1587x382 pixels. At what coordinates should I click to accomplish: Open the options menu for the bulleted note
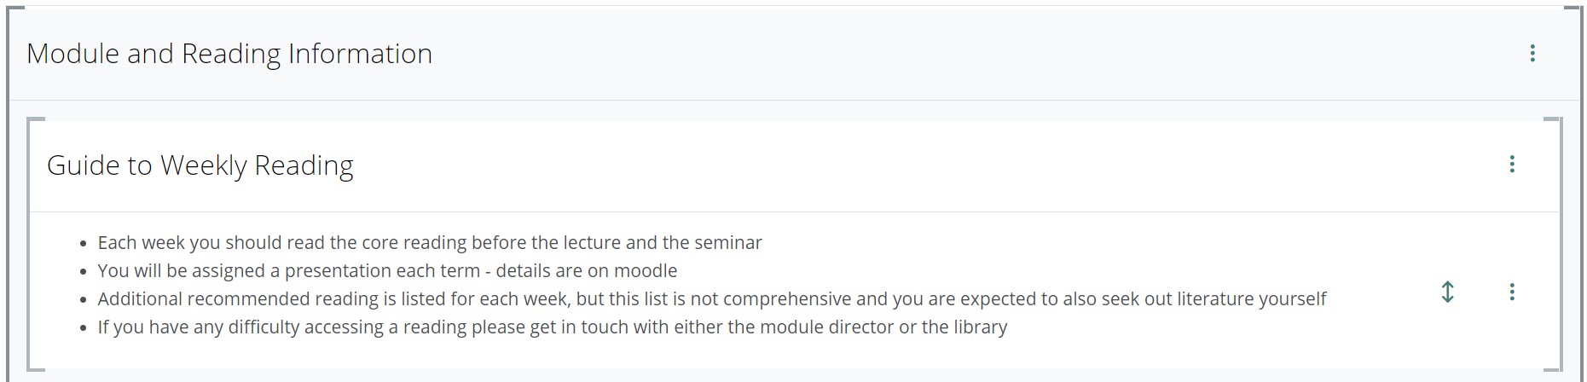click(1511, 292)
